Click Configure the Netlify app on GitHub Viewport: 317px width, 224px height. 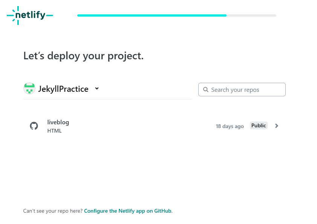coord(128,211)
